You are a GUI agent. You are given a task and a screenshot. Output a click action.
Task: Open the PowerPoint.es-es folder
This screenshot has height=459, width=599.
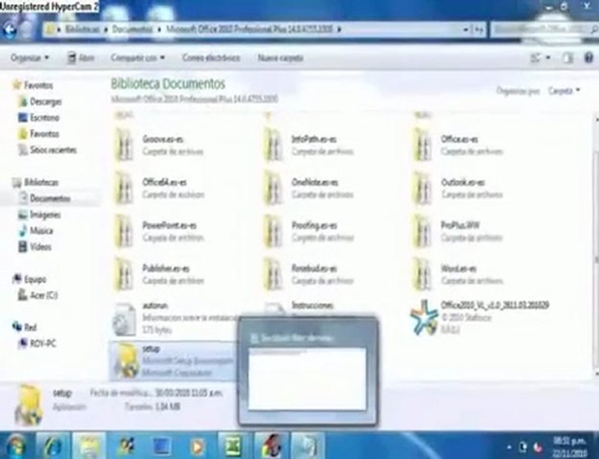click(x=159, y=231)
